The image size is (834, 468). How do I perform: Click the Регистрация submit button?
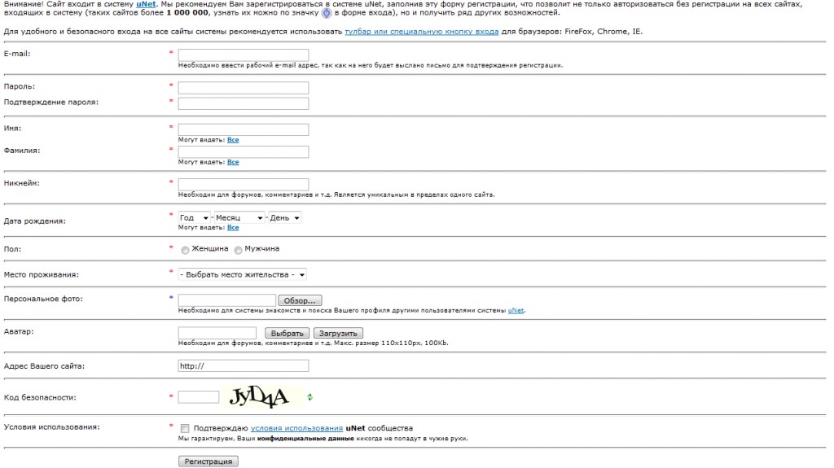click(x=208, y=461)
